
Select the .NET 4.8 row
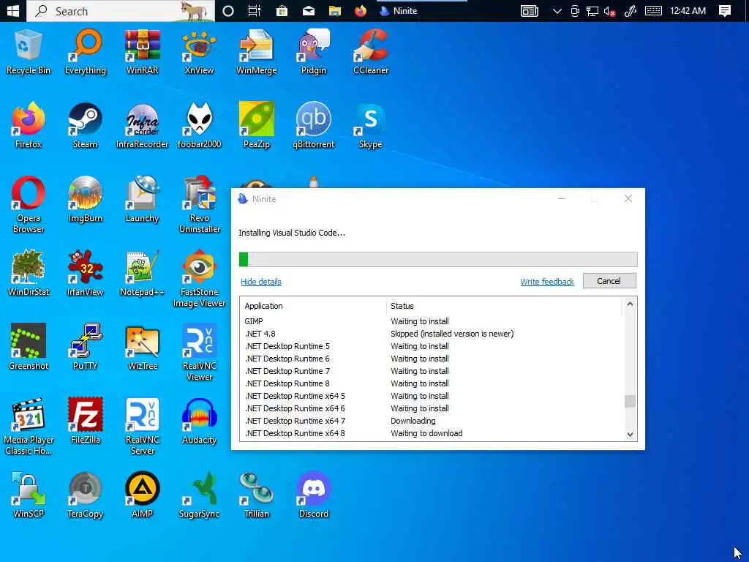pos(432,334)
